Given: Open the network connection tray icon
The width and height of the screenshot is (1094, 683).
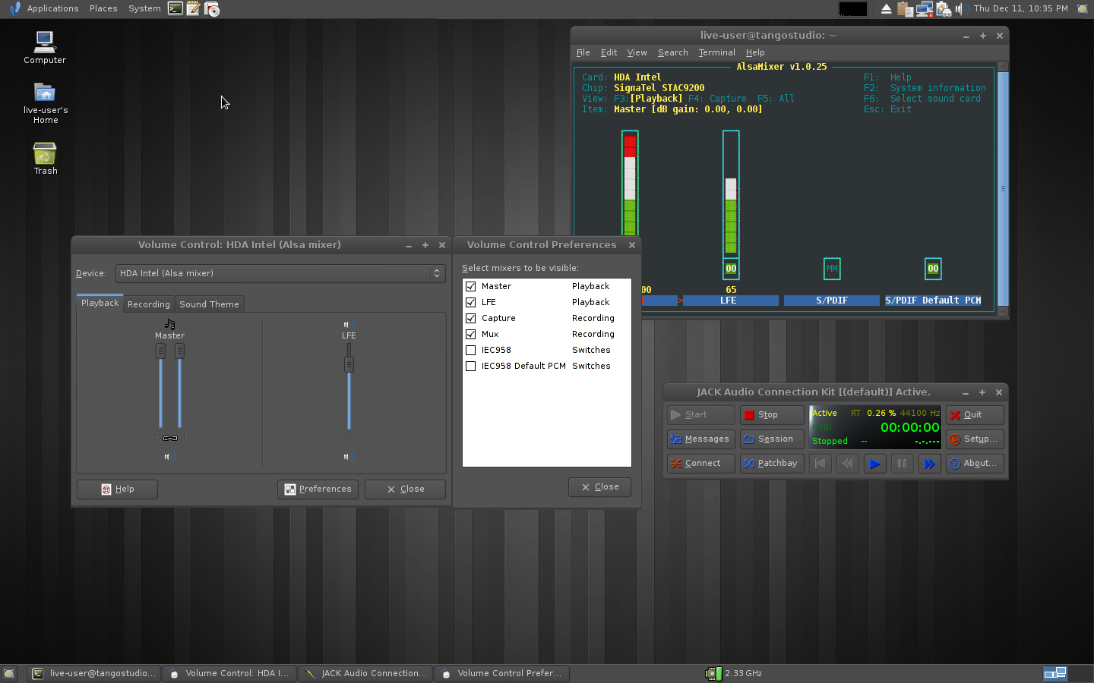Looking at the screenshot, I should [925, 8].
